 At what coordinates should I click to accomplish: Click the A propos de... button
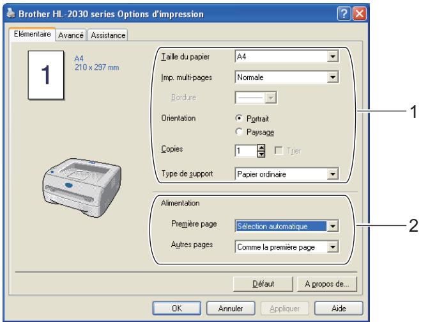(x=327, y=284)
